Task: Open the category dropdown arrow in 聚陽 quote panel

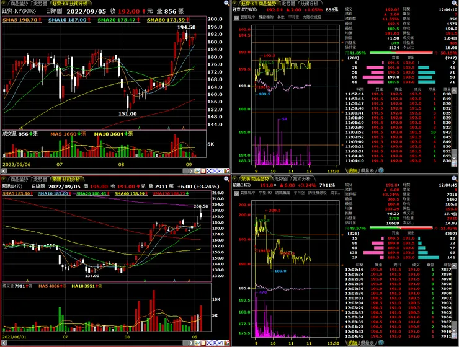Action: pos(236,193)
